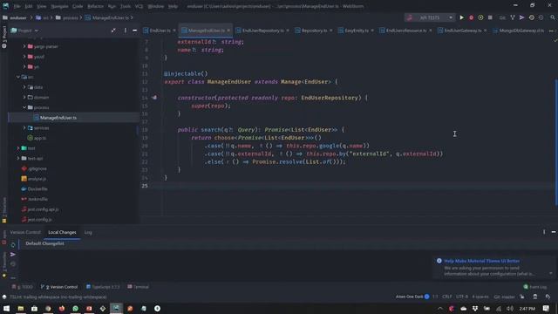
Task: Open the API TESTS run configuration dropdown
Action: tap(430, 17)
